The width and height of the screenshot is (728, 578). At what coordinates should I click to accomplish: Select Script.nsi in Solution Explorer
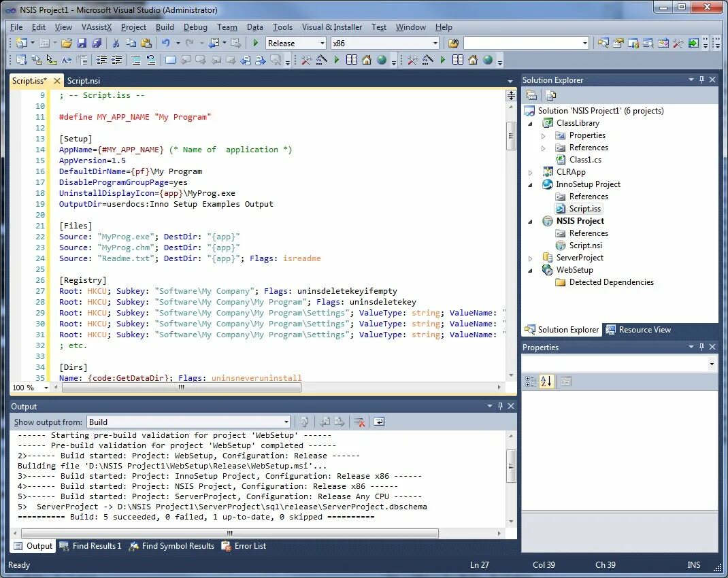pos(586,245)
